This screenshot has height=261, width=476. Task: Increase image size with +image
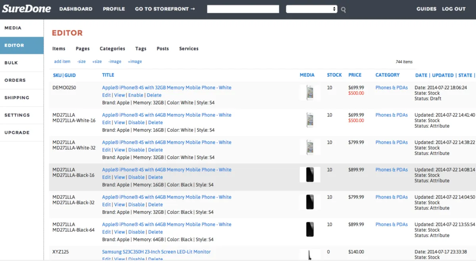tap(134, 62)
